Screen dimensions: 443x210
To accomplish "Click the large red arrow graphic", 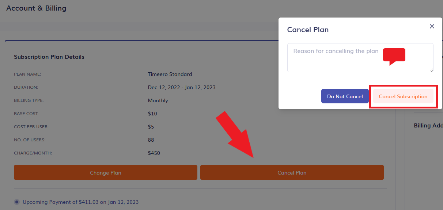I will (235, 134).
